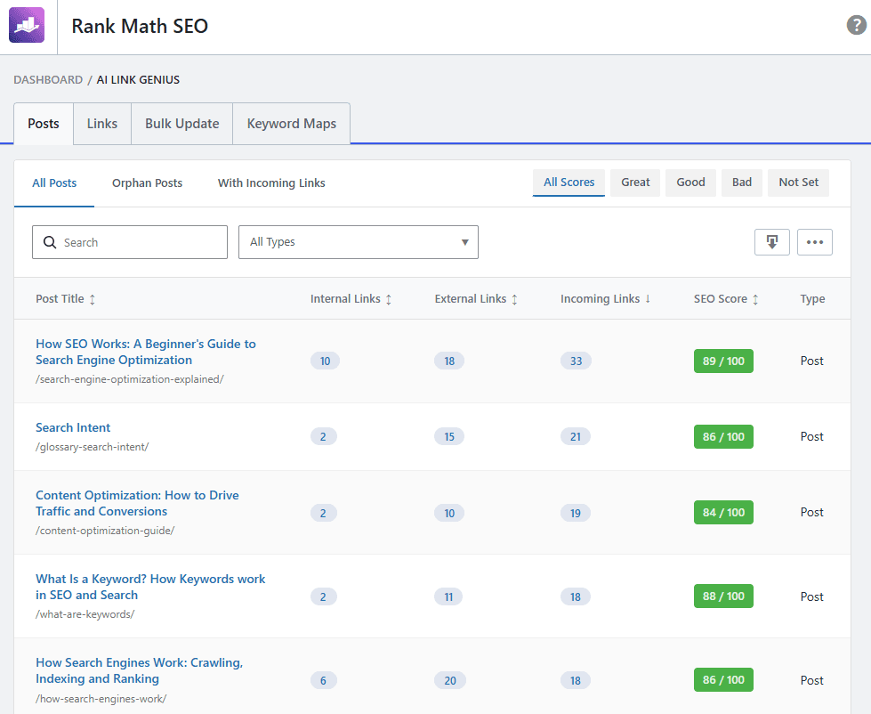This screenshot has width=871, height=714.
Task: Sort by Post Title arrow icon
Action: coord(93,299)
